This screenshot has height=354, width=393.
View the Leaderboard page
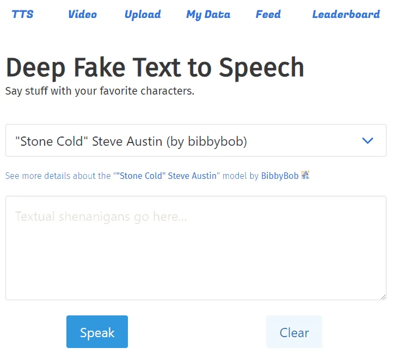[x=346, y=14]
